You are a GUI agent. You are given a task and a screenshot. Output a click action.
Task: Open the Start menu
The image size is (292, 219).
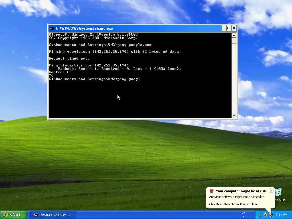(13, 215)
